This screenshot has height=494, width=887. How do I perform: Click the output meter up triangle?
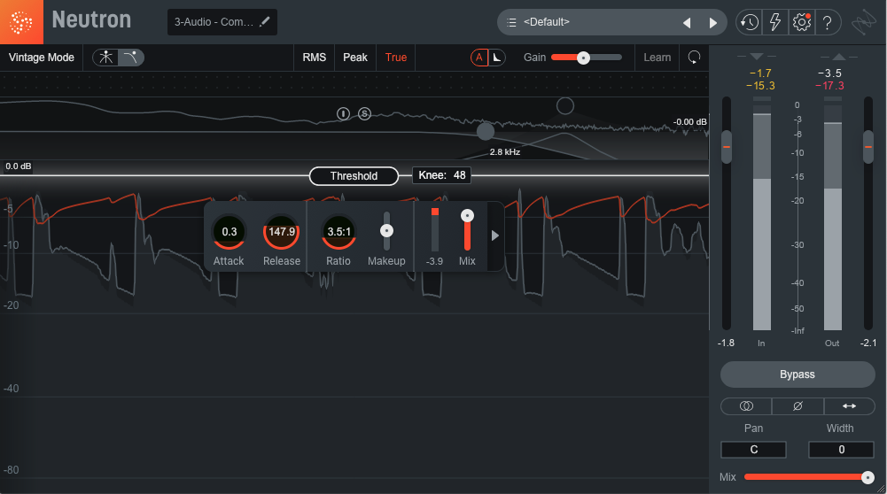coord(839,57)
